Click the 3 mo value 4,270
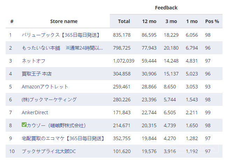The image size is (226, 160). click(x=170, y=138)
